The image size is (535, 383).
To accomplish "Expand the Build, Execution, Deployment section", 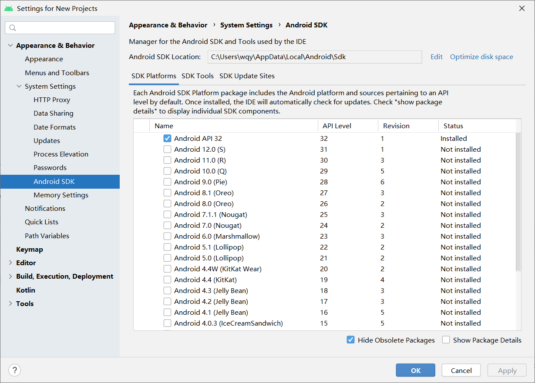I will 10,276.
